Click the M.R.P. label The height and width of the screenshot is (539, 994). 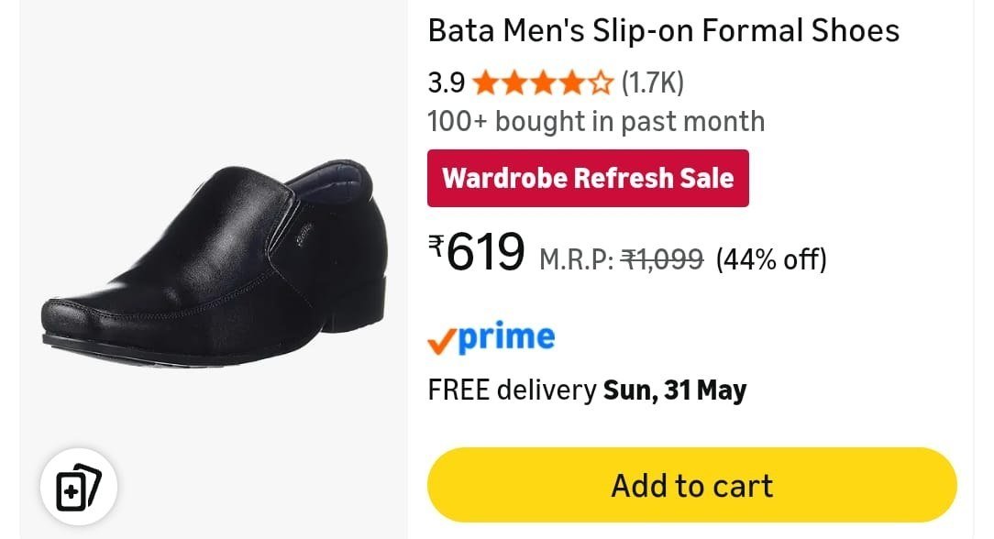576,259
